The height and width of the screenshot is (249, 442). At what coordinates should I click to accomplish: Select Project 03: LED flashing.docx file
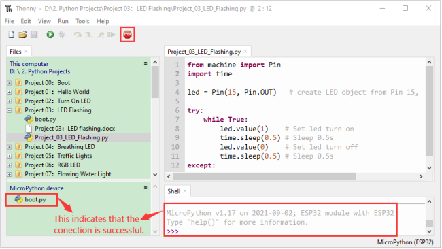75,129
